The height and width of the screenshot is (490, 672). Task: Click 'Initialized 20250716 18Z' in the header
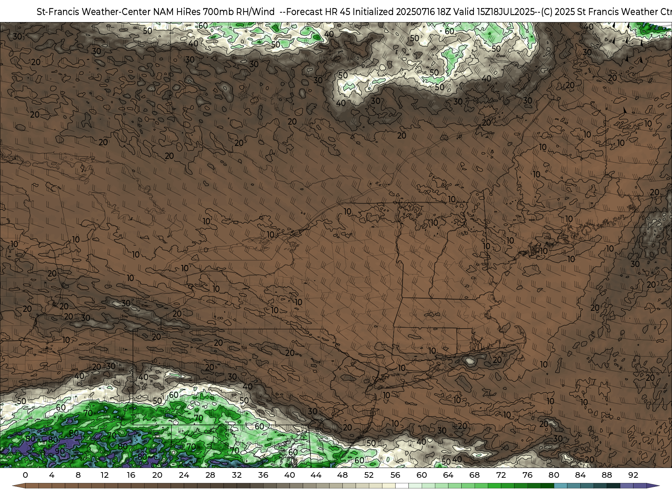(x=402, y=12)
